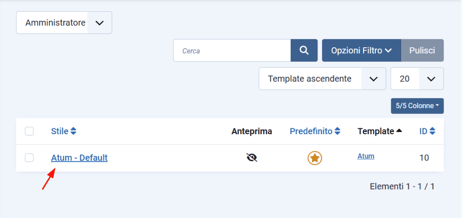Screen dimensions: 463x218
Task: Click the ascending arrow beside Template header
Action: click(399, 131)
